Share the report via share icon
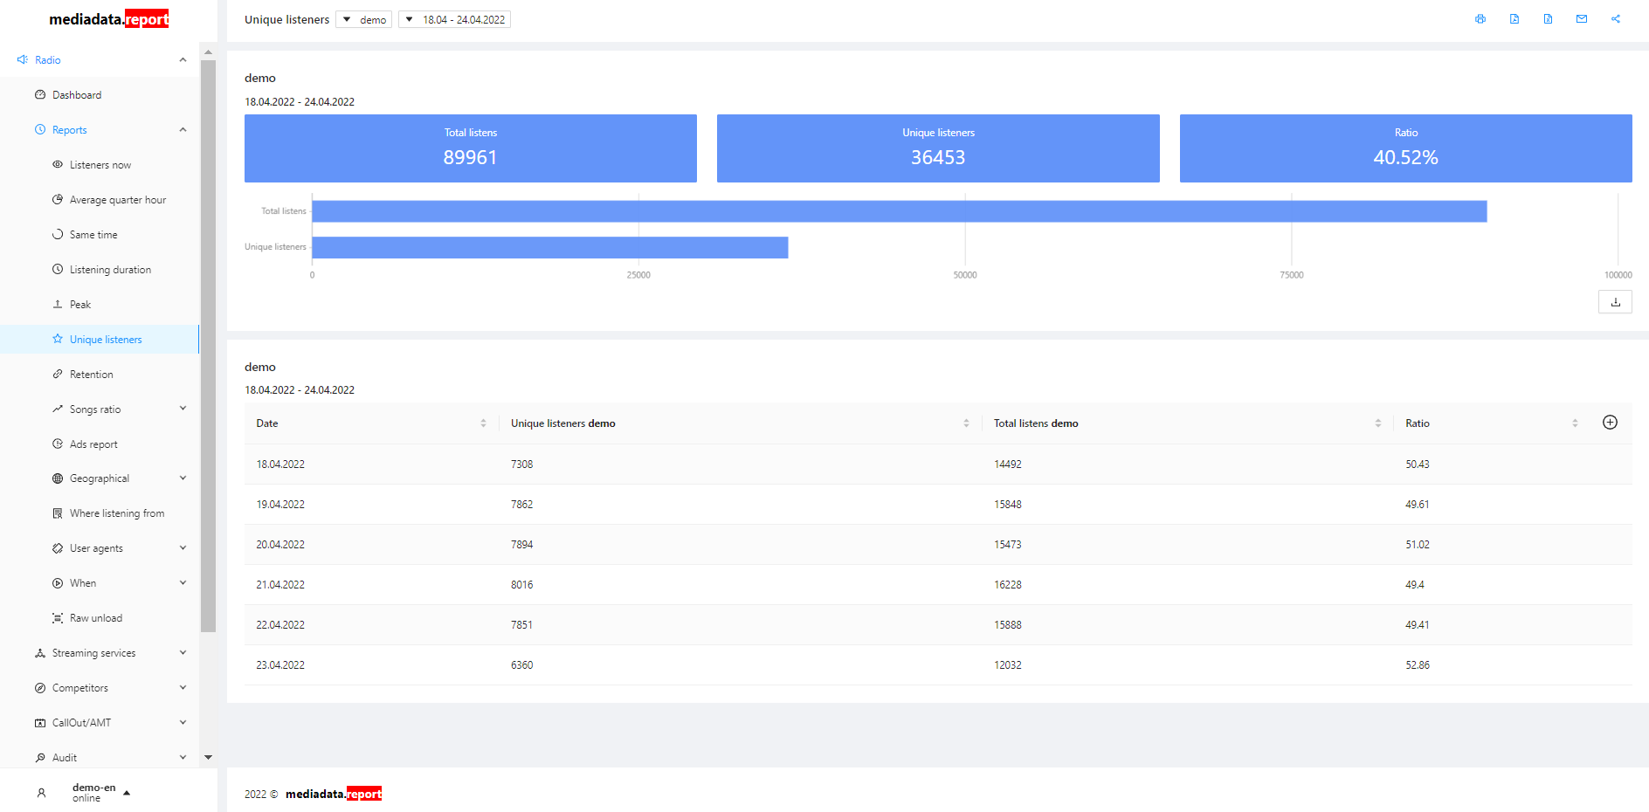Viewport: 1649px width, 812px height. tap(1616, 19)
